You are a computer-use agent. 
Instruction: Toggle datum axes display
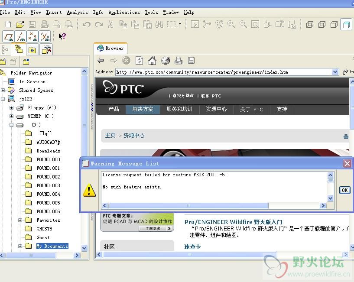21,36
